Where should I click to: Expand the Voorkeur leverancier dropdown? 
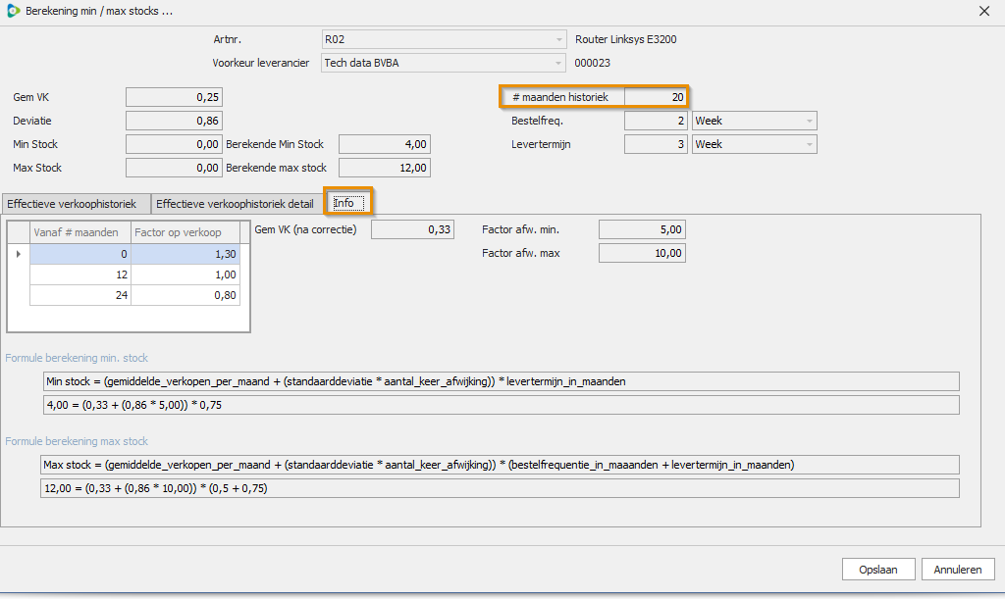[559, 64]
